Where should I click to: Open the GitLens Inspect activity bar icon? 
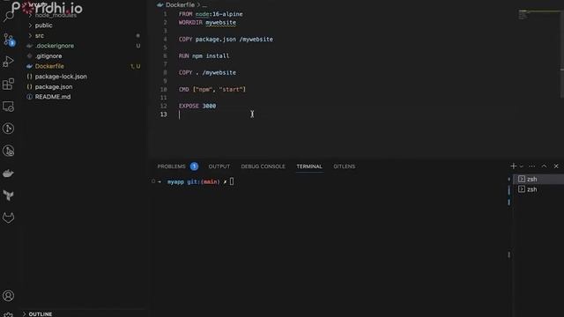8,151
